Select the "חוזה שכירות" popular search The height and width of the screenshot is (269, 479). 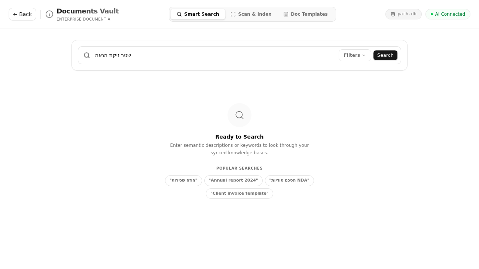coord(183,180)
